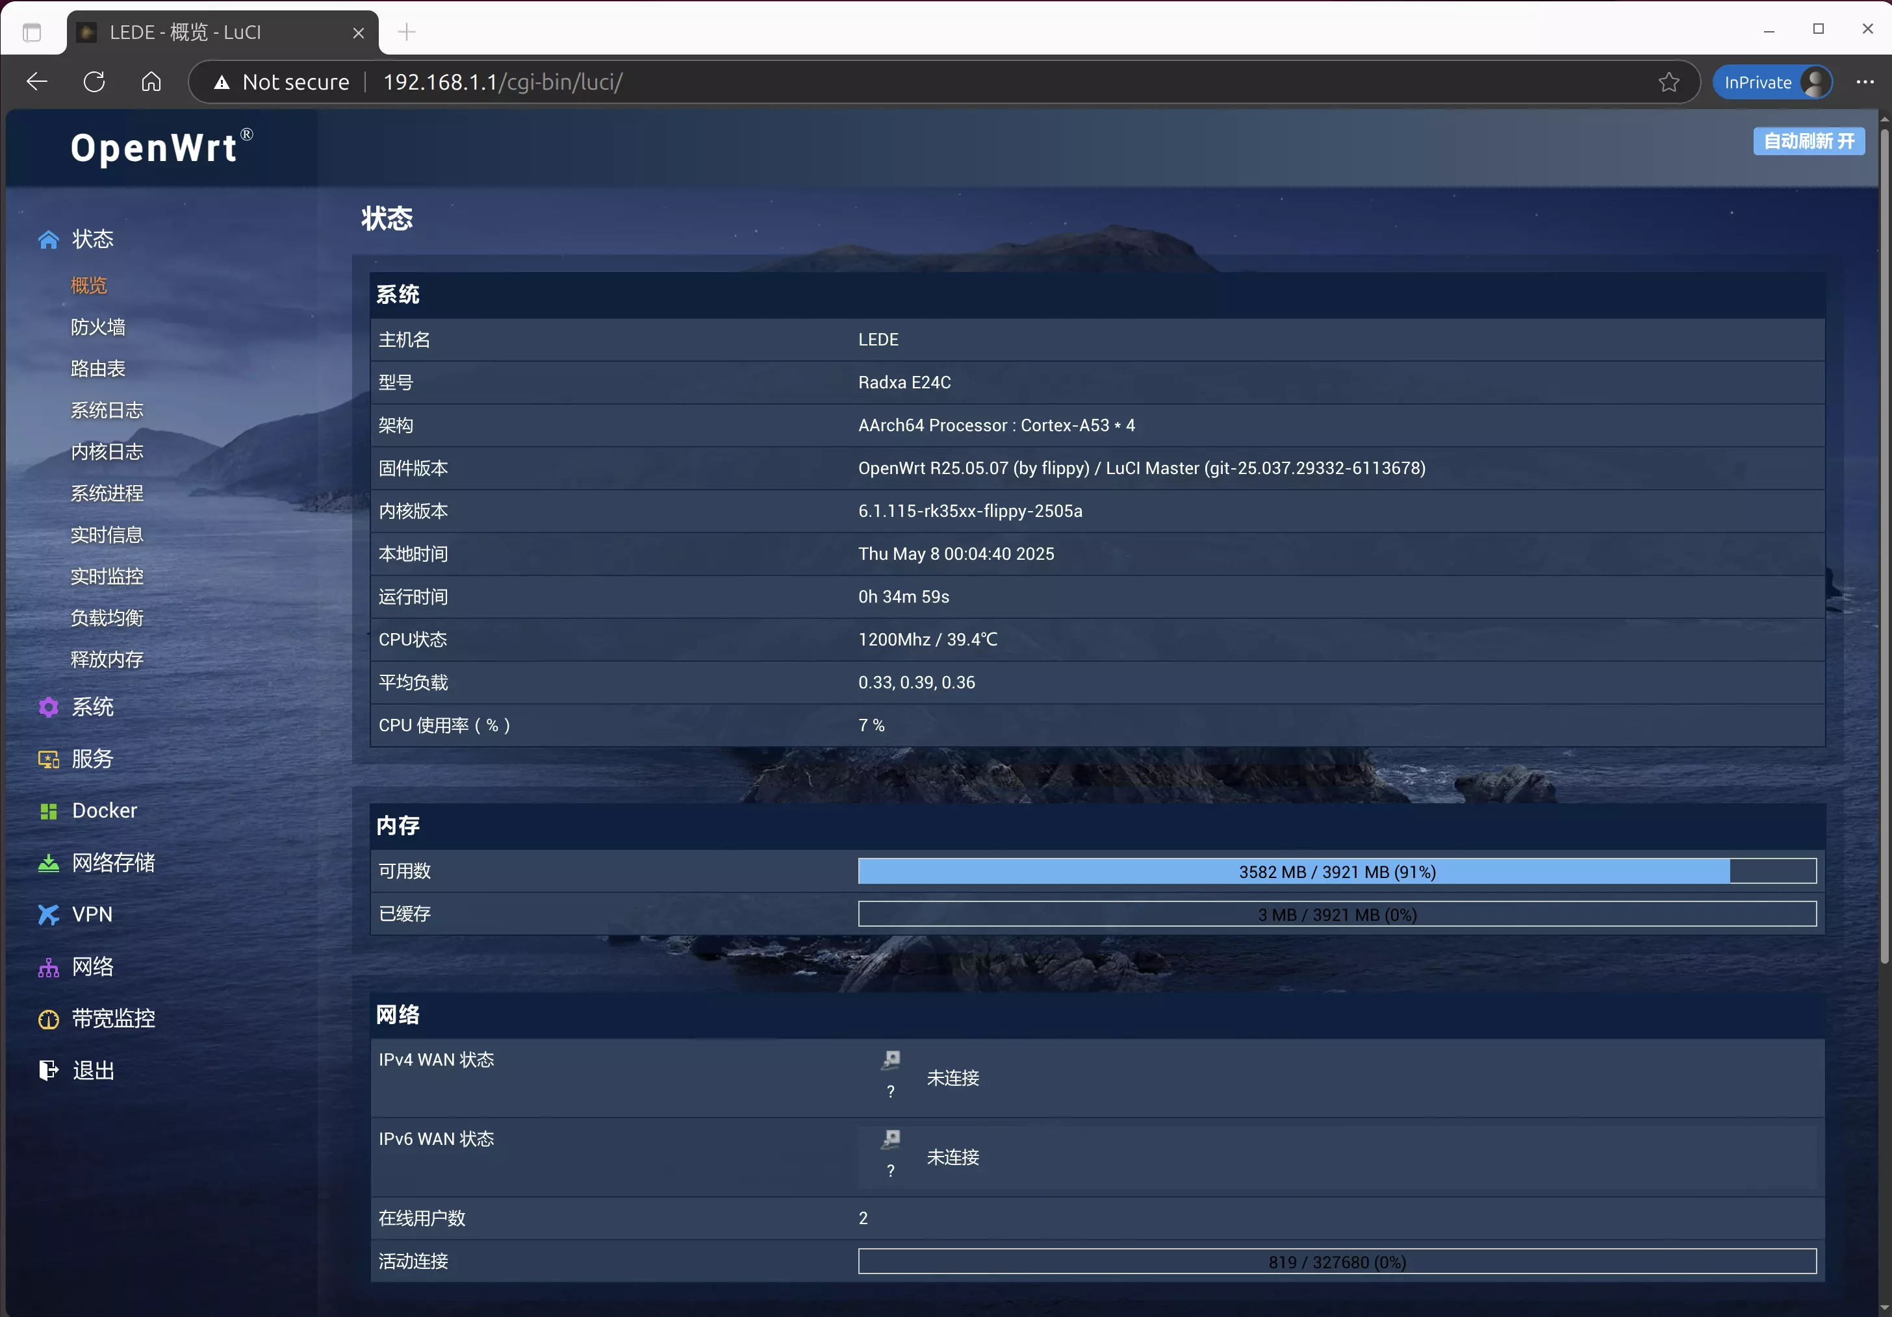
Task: Add this page to favorites star
Action: coord(1668,82)
